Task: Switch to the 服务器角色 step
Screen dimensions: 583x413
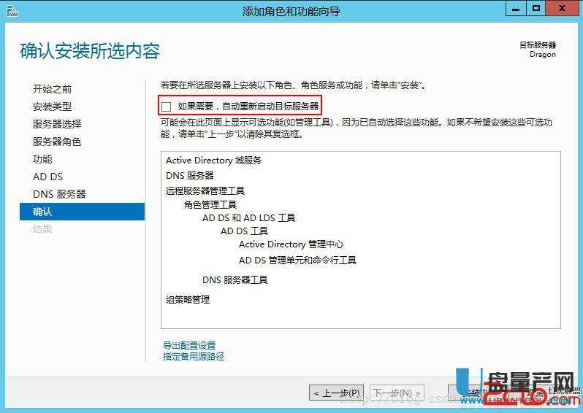Action: [x=57, y=142]
